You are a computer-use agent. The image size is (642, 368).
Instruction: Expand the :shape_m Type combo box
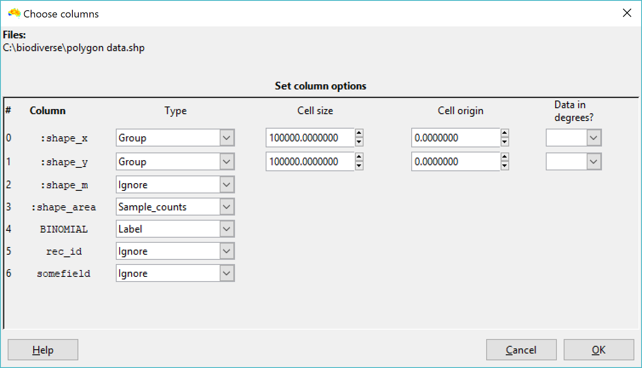point(226,185)
